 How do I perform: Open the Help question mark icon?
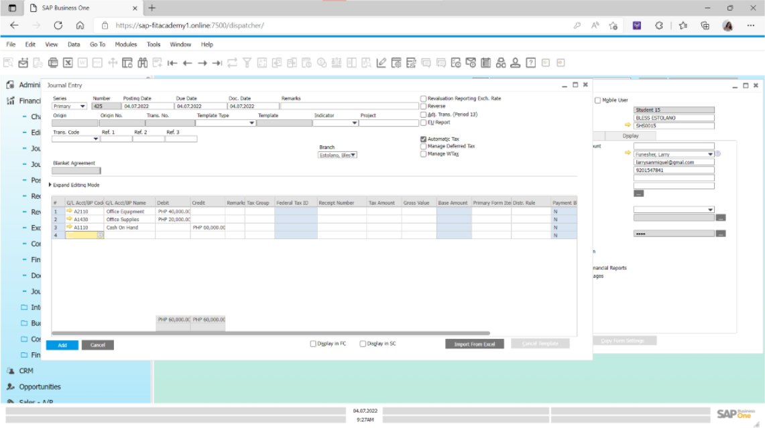[530, 63]
